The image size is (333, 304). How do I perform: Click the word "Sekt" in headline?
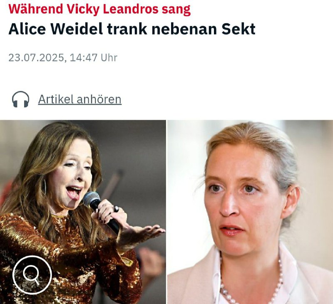pos(238,29)
